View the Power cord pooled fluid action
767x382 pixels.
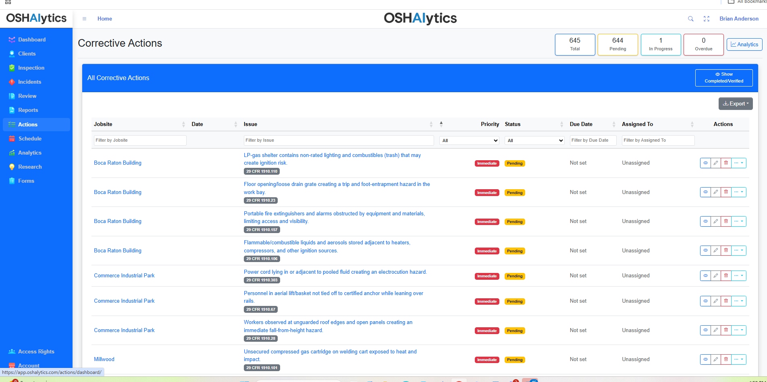point(705,276)
